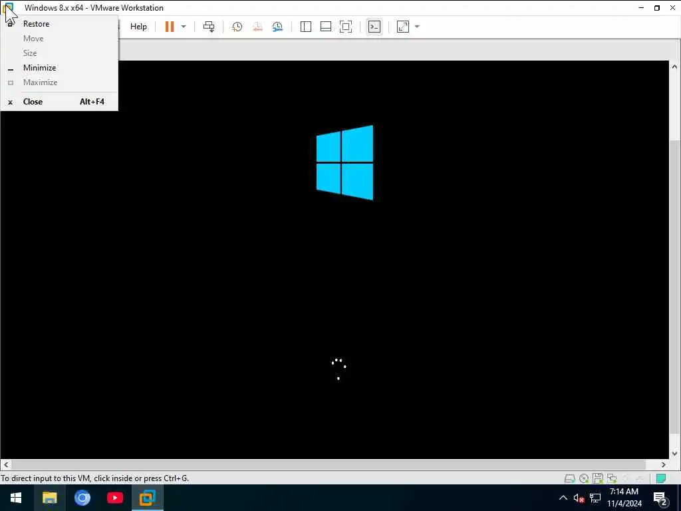681x511 pixels.
Task: Click horizontal scrollbar left arrow
Action: [x=5, y=464]
